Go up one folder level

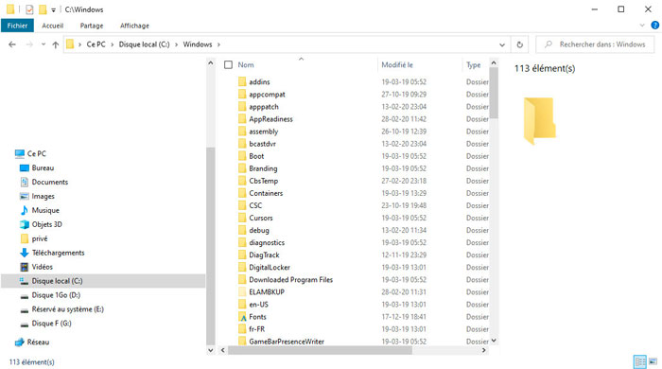(x=55, y=44)
